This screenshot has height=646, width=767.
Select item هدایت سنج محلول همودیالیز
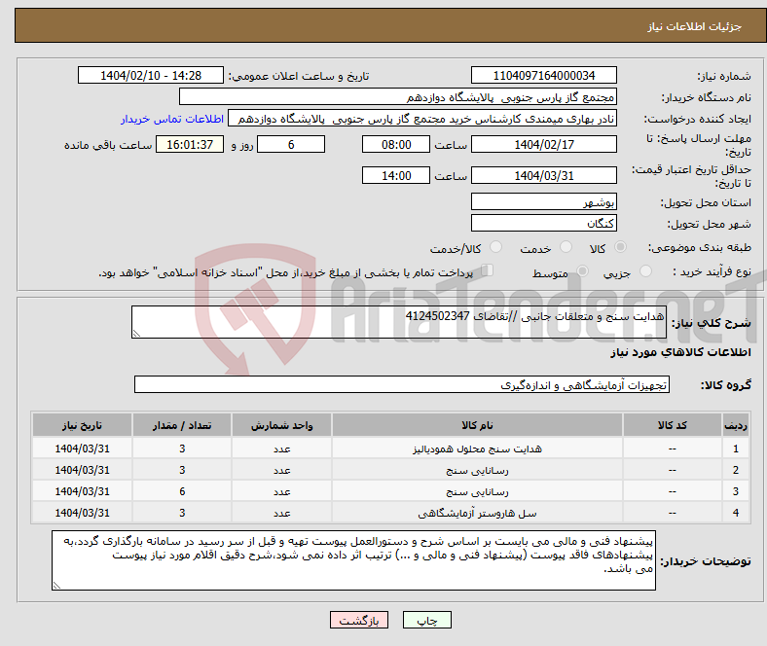[477, 449]
